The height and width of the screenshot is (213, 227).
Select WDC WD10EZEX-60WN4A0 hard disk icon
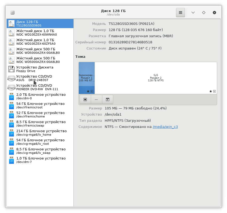tap(11, 33)
